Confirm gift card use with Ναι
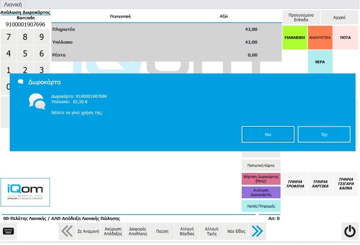The image size is (360, 245). coord(268,134)
